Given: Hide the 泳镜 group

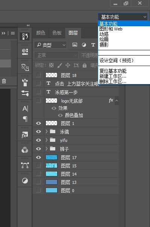Looking at the screenshot, I should [x=38, y=131].
